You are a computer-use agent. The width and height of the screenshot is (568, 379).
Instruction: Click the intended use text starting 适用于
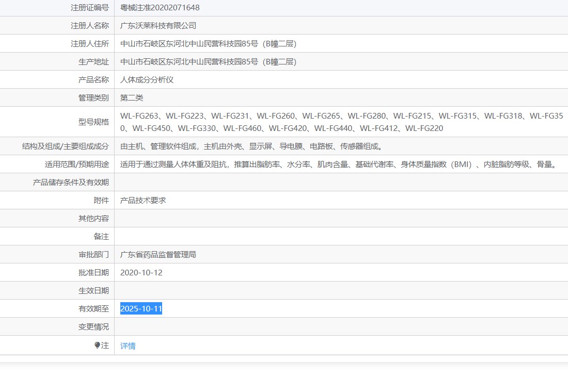[338, 164]
